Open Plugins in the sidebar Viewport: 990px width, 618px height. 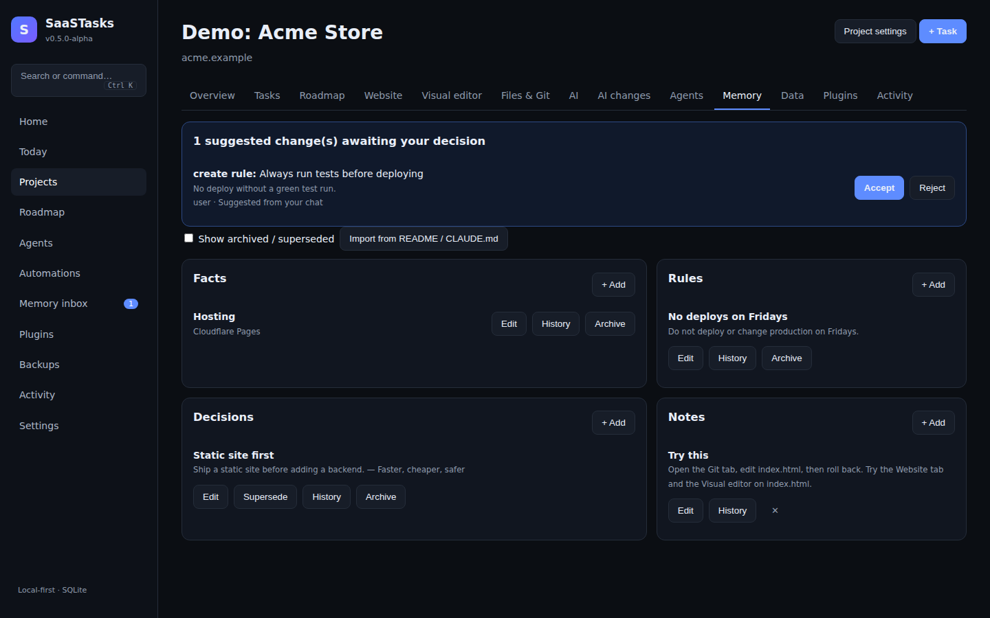pyautogui.click(x=78, y=334)
